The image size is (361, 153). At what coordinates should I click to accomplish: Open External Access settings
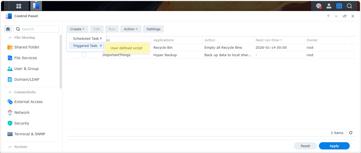[x=28, y=102]
